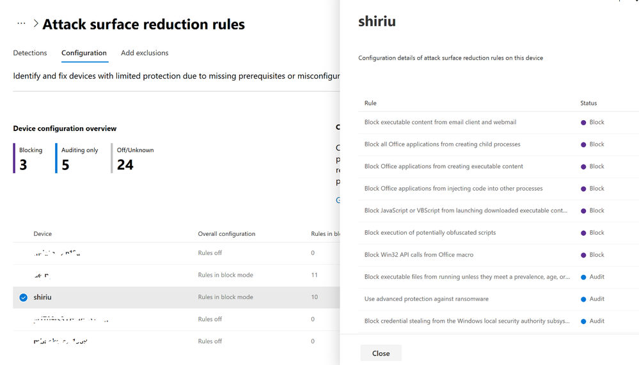
Task: Click purple Block status dot for email client rule
Action: coord(583,123)
